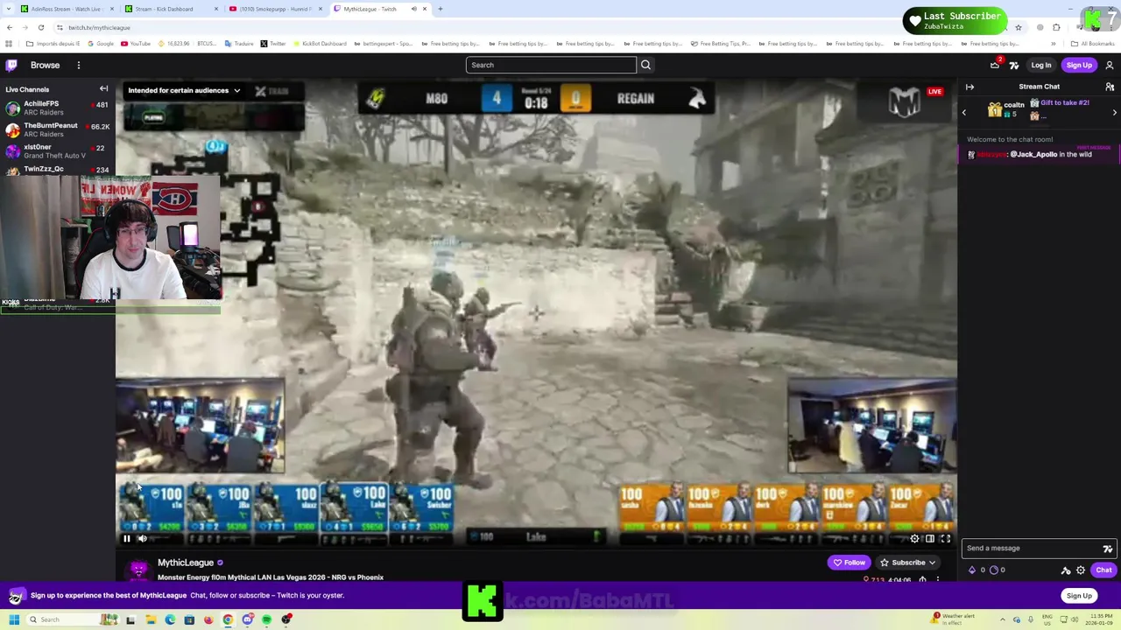The image size is (1121, 630).
Task: Switch to Smokepurpp YouTube tab
Action: point(274,9)
